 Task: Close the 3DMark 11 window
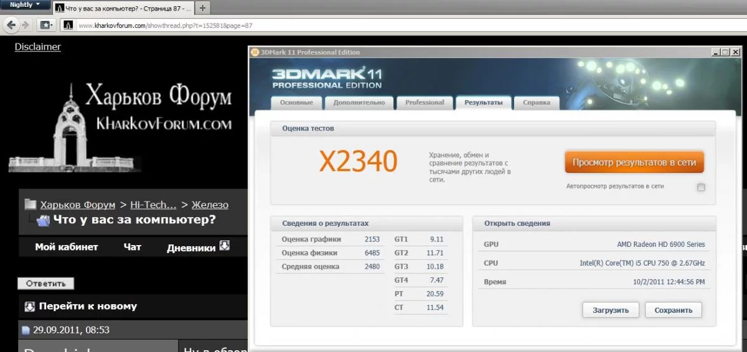tap(735, 52)
